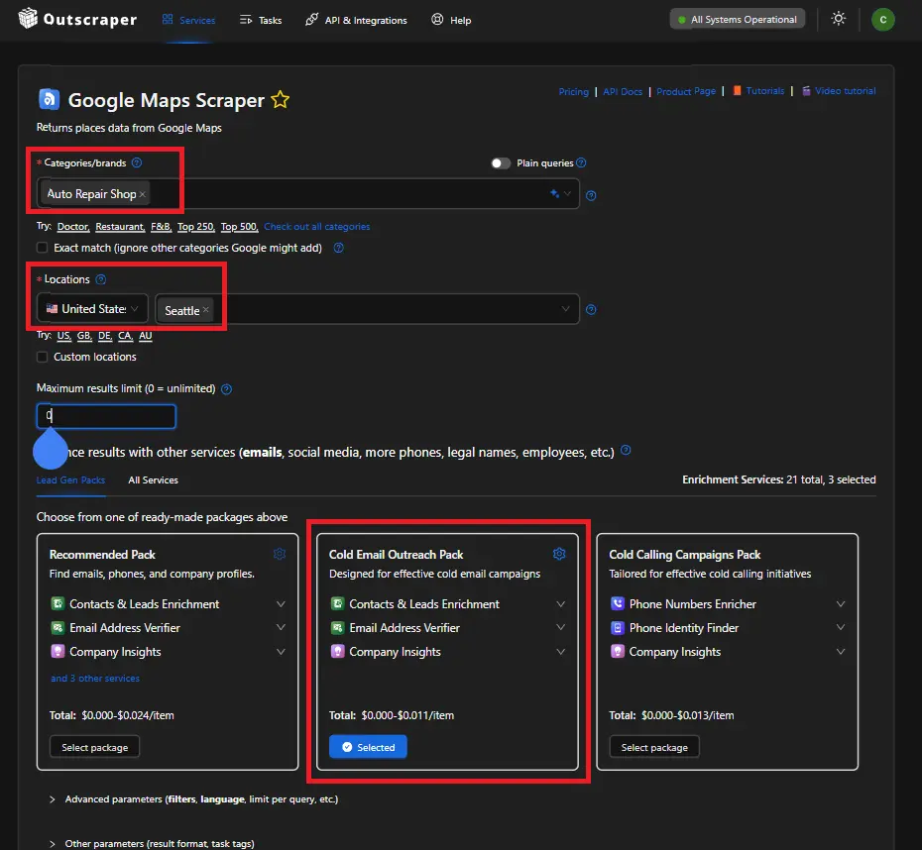
Task: Select the Cold Calling Campaigns package
Action: 654,747
